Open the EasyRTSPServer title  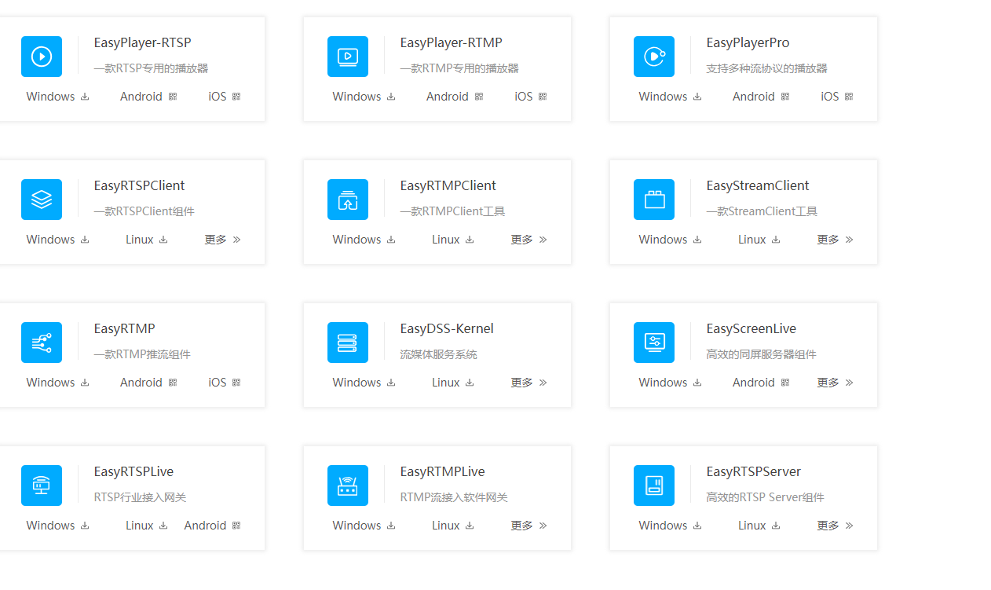(753, 472)
